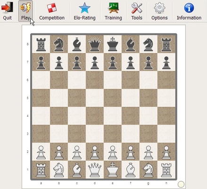Viewport: 207px width, 189px height.
Task: Click the empty a3 square
Action: [x=41, y=134]
